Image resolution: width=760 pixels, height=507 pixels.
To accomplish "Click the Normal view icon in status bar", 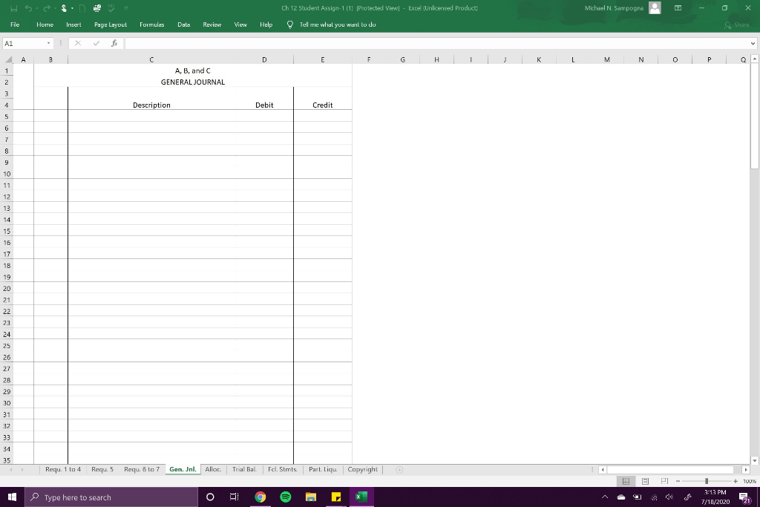I will [626, 481].
